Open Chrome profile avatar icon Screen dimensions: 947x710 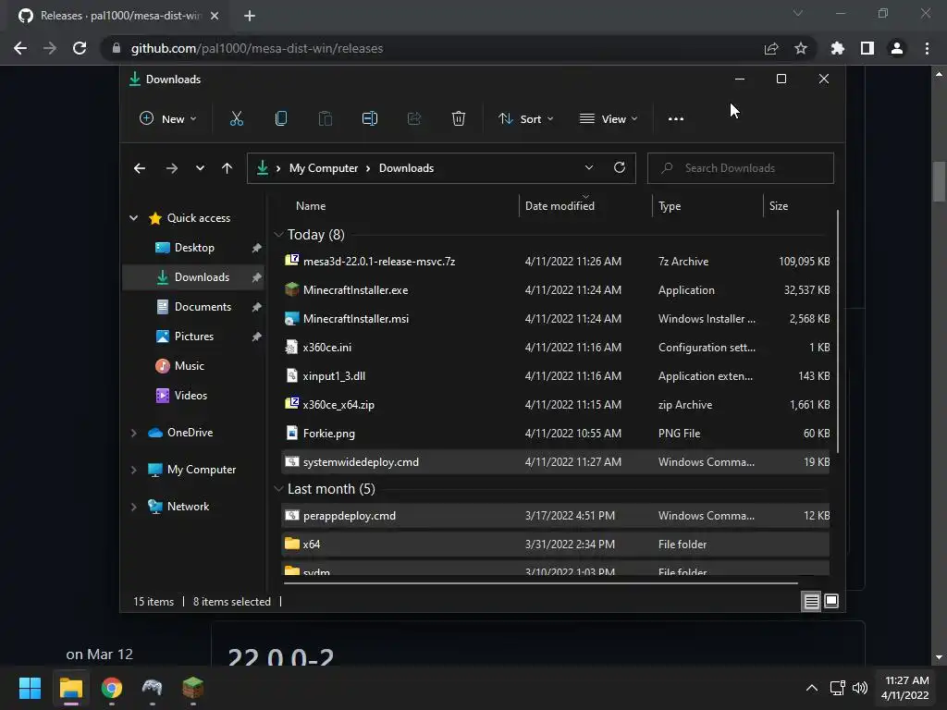(x=897, y=48)
